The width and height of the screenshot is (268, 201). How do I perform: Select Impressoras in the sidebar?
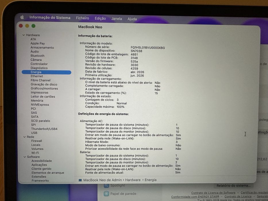click(x=39, y=92)
